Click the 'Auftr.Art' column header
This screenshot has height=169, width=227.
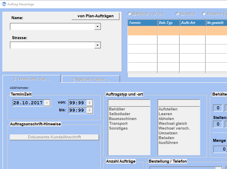(192, 23)
